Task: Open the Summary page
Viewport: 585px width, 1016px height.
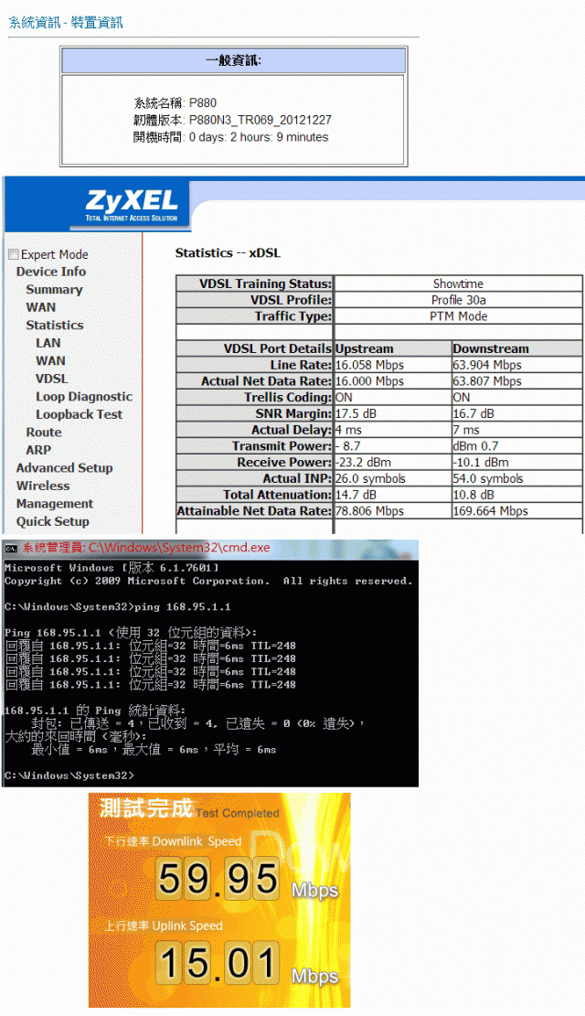Action: click(55, 290)
